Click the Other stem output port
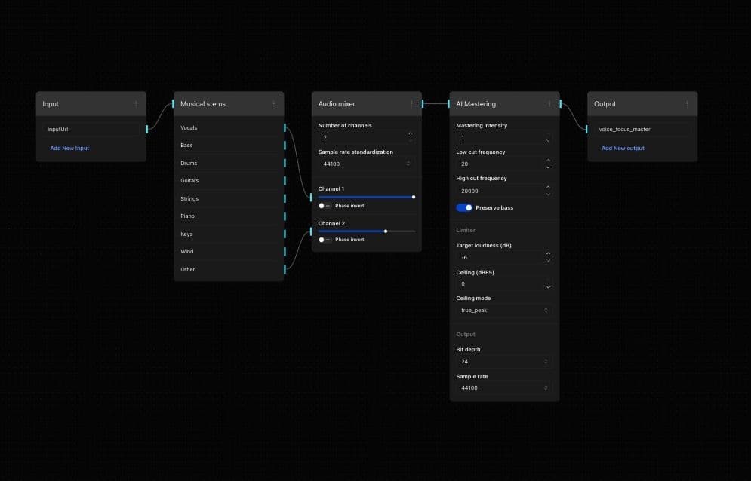 (x=285, y=269)
